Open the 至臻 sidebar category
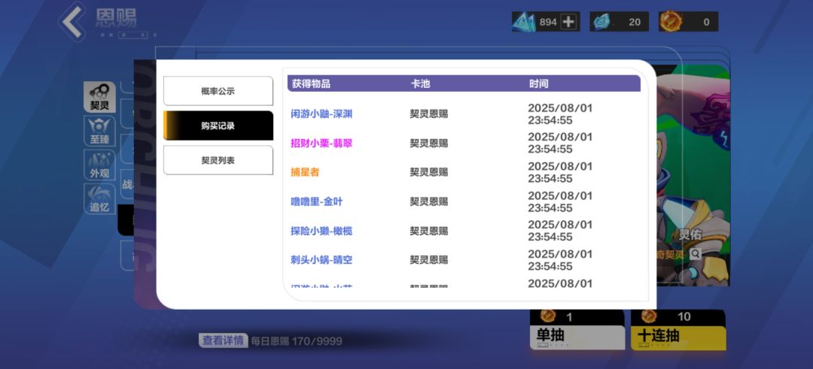Image resolution: width=813 pixels, height=369 pixels. 99,131
